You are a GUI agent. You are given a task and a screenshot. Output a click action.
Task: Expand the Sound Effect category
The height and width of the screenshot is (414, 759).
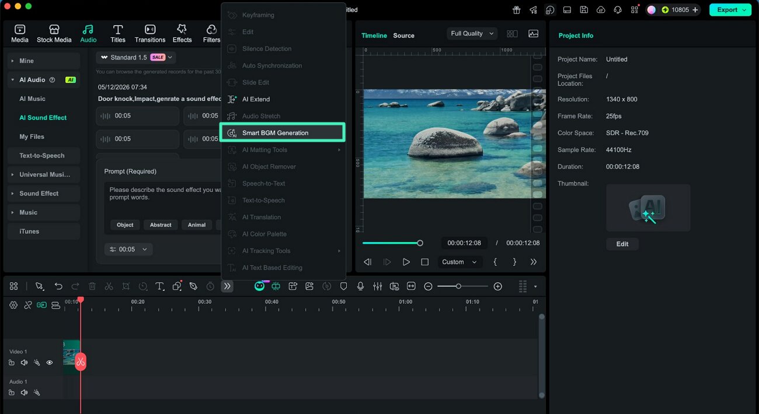(x=43, y=194)
